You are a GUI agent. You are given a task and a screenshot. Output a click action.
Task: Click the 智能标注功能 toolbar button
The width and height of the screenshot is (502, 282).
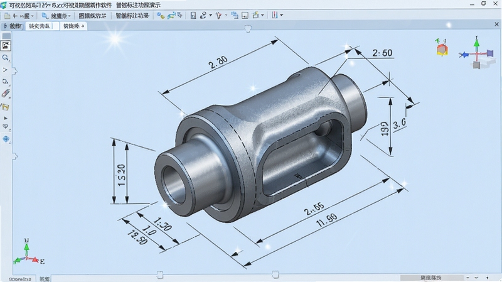[x=132, y=15]
